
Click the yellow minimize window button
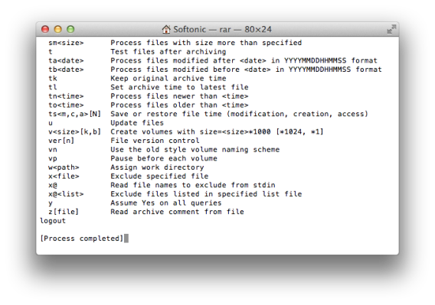click(x=58, y=29)
